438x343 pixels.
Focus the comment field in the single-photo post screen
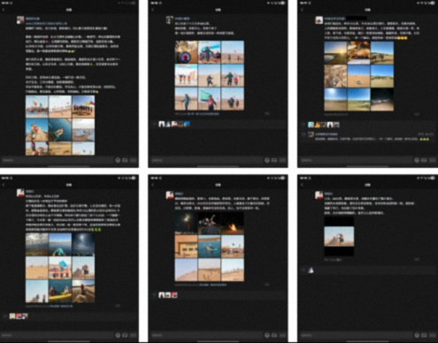pyautogui.click(x=356, y=335)
